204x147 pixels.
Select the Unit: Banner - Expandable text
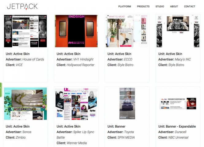coord(177,126)
